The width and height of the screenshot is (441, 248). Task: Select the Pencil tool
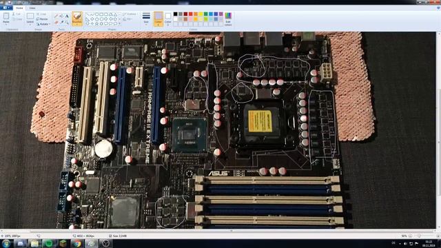click(x=57, y=16)
